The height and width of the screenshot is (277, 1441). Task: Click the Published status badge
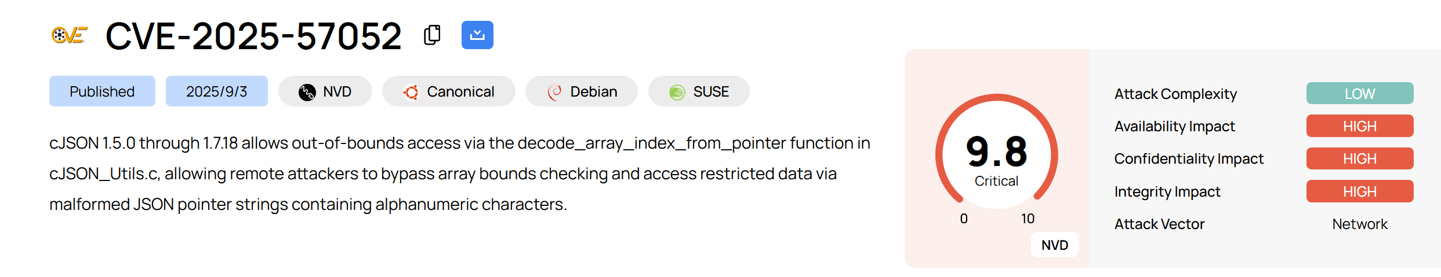click(102, 91)
